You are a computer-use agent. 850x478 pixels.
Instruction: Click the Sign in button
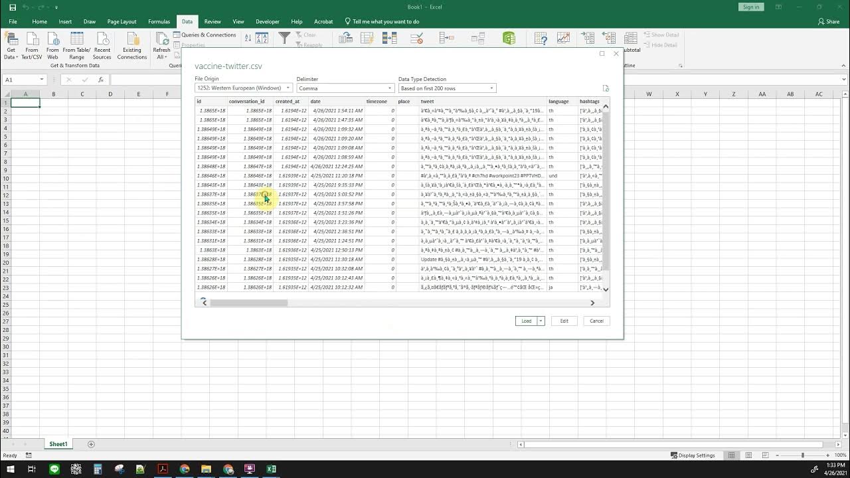(x=751, y=7)
